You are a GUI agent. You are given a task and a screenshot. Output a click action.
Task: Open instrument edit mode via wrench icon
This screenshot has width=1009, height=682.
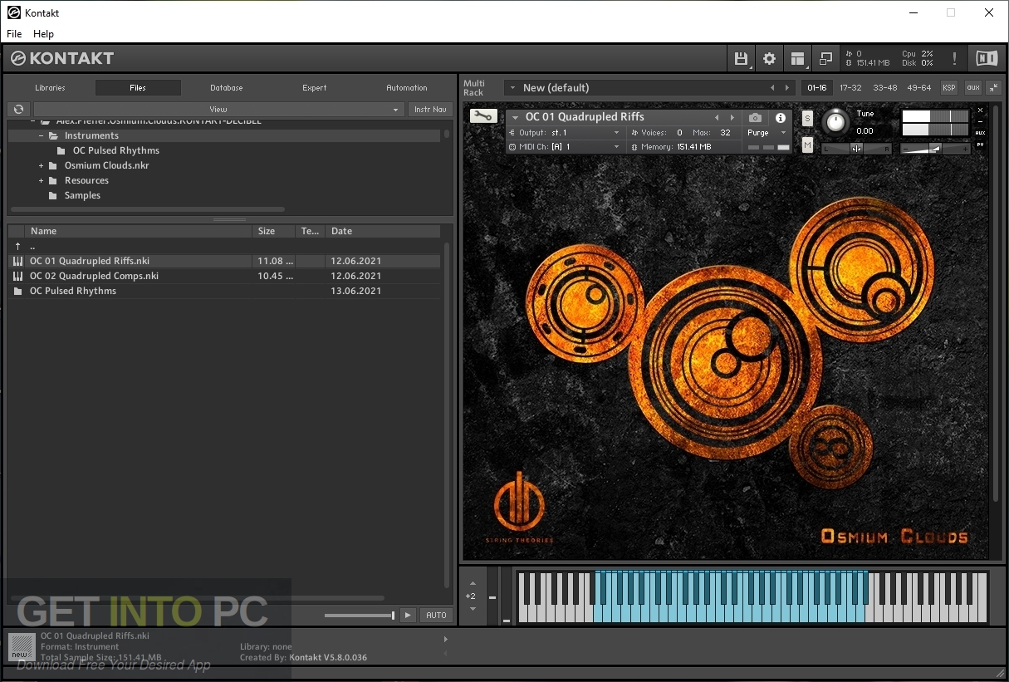[x=483, y=116]
